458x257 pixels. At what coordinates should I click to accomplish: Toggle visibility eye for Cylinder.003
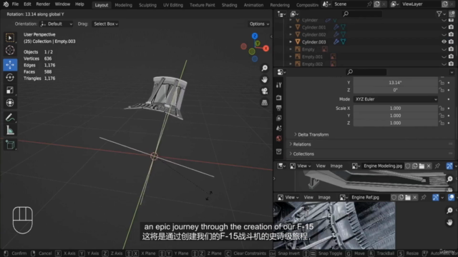click(x=444, y=41)
